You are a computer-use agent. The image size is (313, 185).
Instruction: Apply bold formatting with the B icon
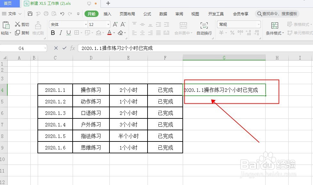click(52, 33)
